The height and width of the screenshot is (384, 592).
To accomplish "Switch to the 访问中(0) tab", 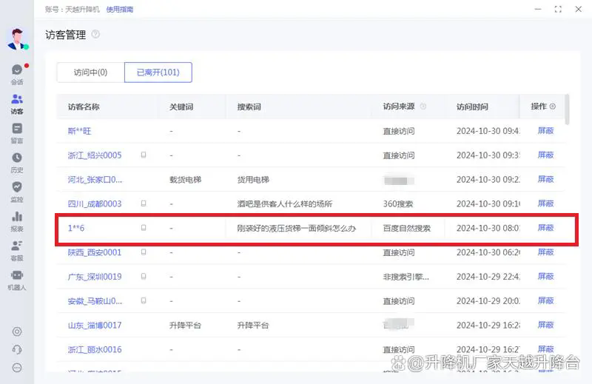I will (x=90, y=73).
